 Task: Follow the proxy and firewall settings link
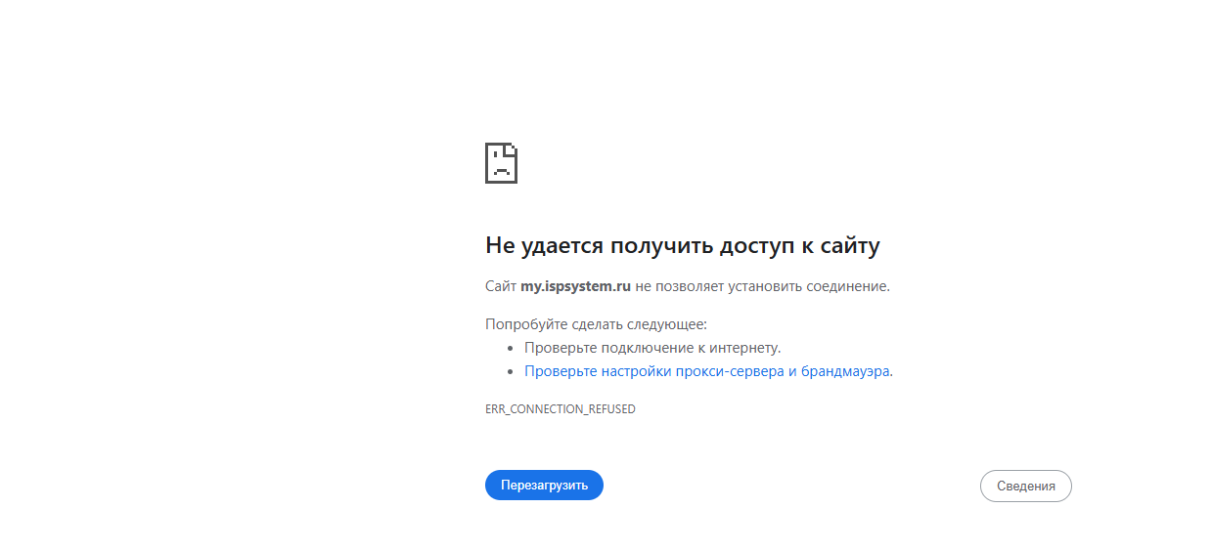click(x=707, y=371)
